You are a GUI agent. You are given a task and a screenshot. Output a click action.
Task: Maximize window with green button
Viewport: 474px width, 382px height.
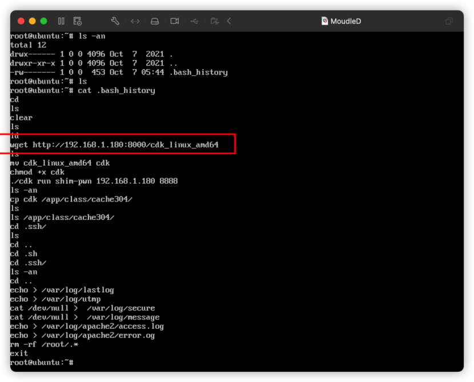coord(43,21)
